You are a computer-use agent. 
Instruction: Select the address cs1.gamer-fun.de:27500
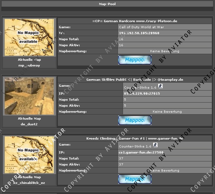point(141,153)
